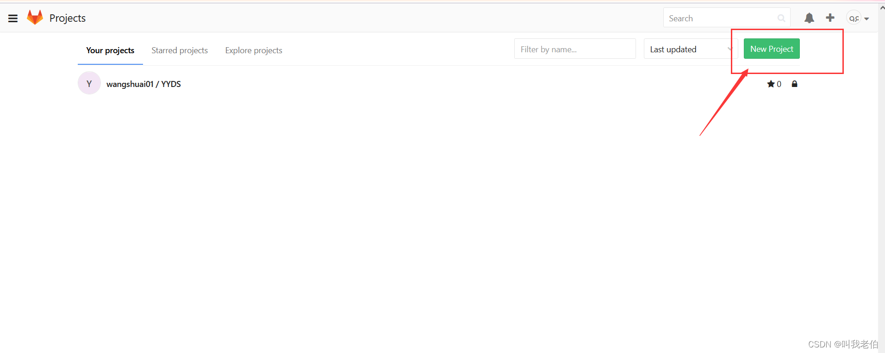Click the GitLab fox logo
Image resolution: width=885 pixels, height=353 pixels.
point(35,18)
